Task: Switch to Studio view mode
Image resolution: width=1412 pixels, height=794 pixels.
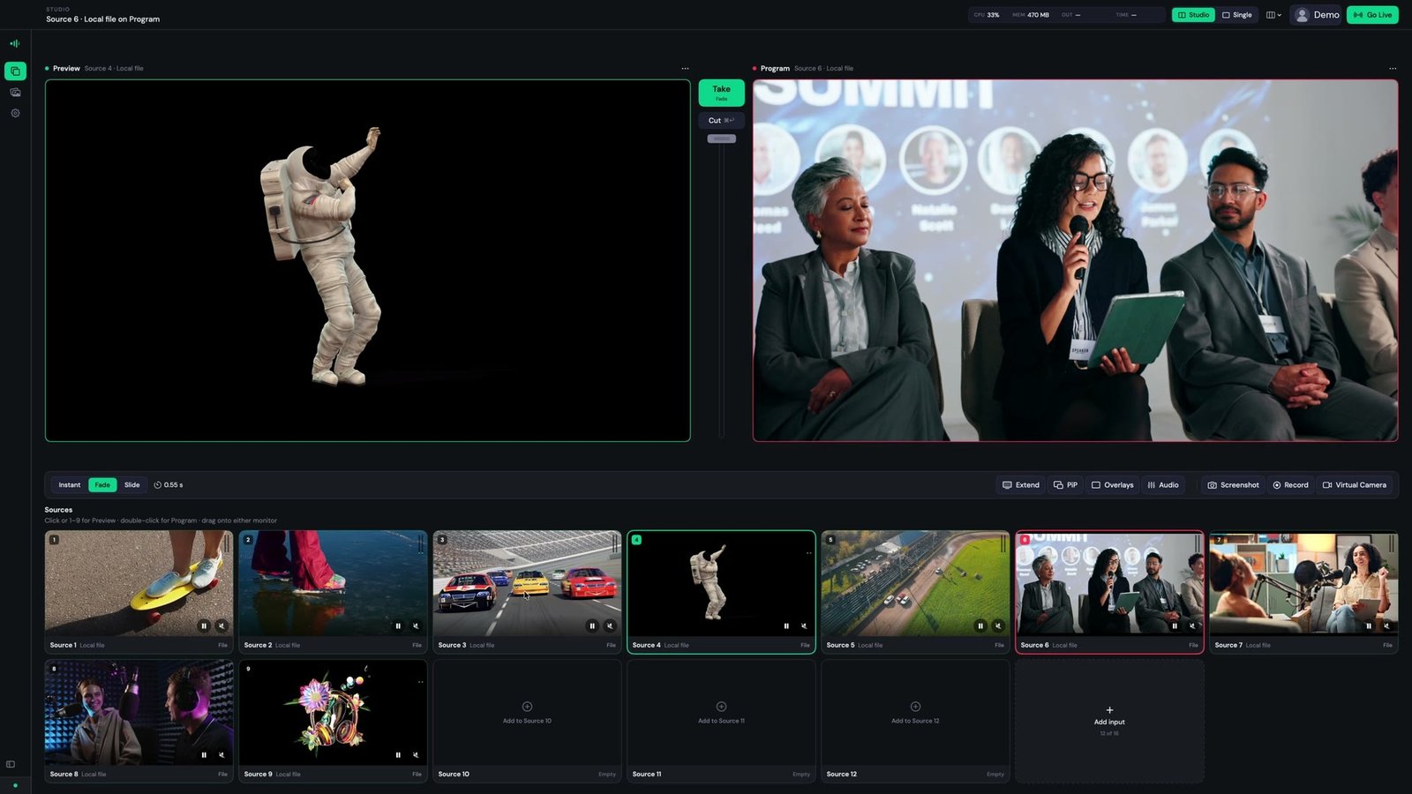Action: point(1193,15)
